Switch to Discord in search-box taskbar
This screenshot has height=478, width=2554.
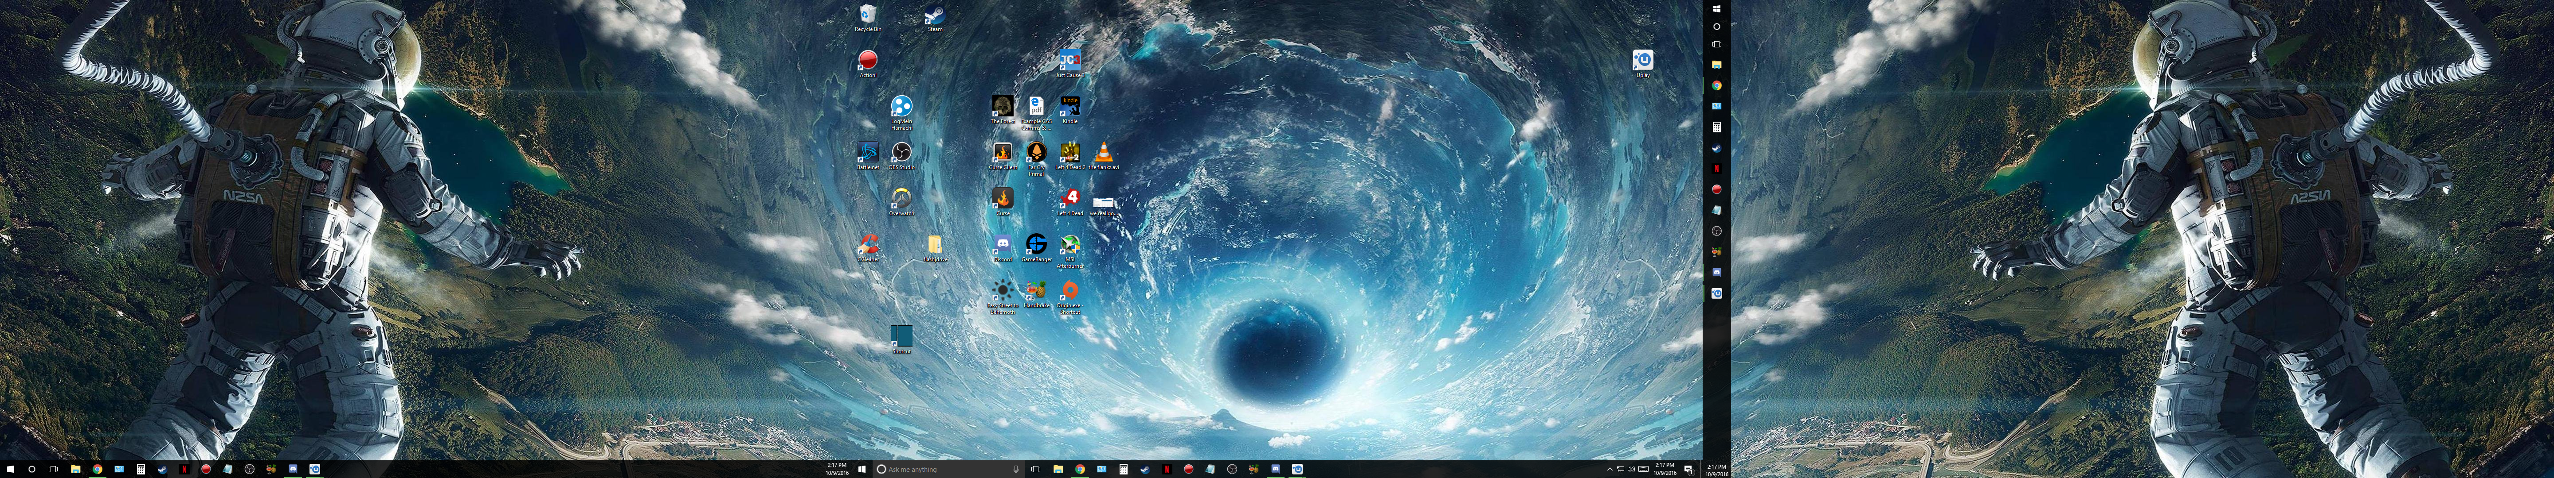(1275, 469)
